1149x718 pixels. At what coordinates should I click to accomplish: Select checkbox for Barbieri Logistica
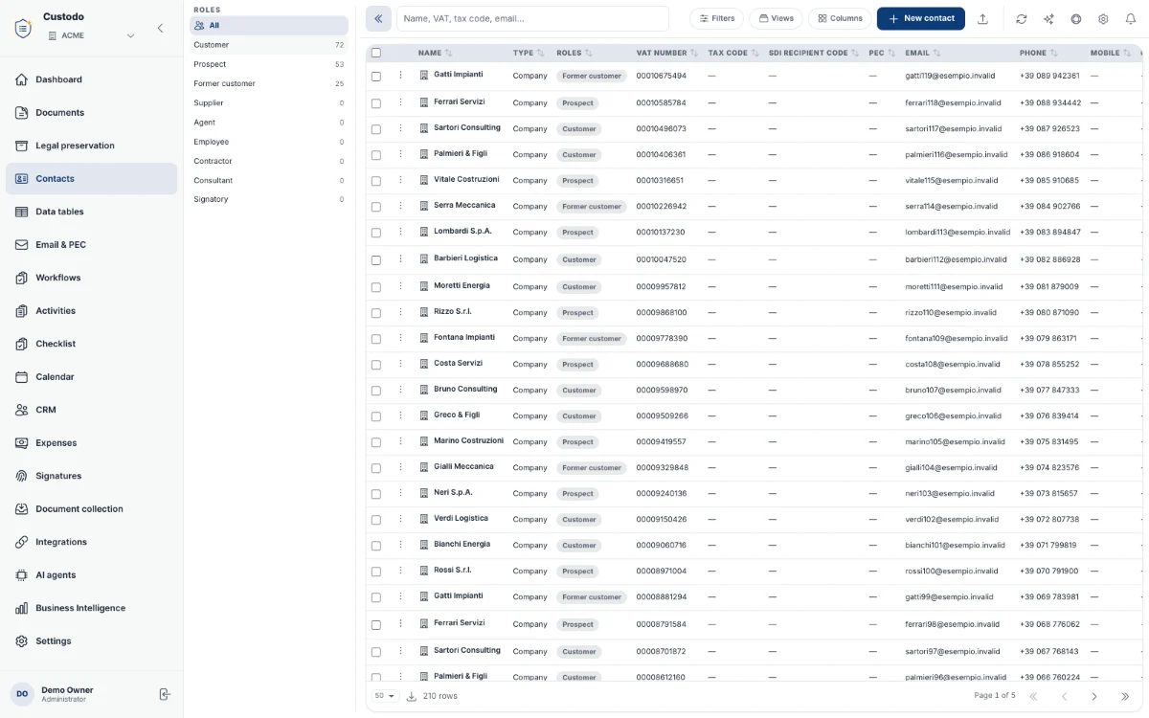(376, 259)
